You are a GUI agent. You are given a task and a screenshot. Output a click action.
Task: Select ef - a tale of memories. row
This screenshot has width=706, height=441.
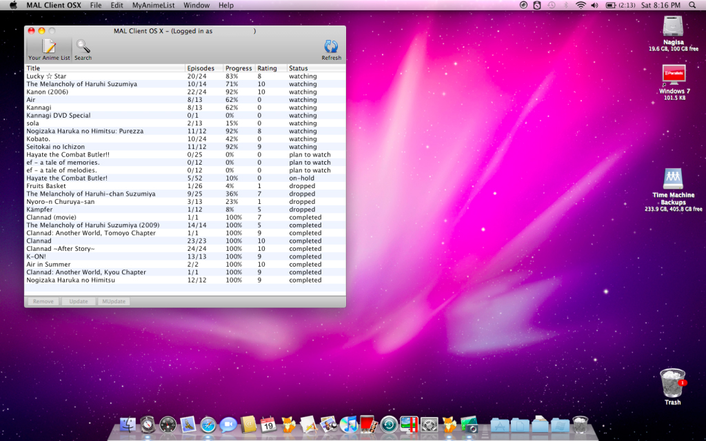point(185,163)
